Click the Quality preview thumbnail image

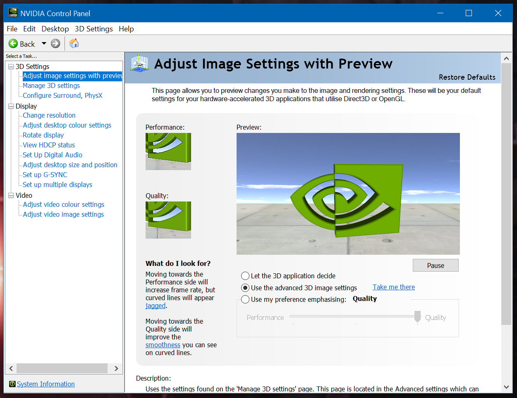point(168,220)
